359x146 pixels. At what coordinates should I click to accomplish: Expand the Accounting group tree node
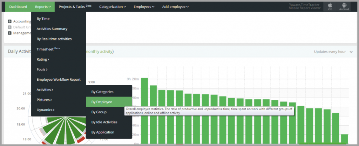click(x=9, y=21)
